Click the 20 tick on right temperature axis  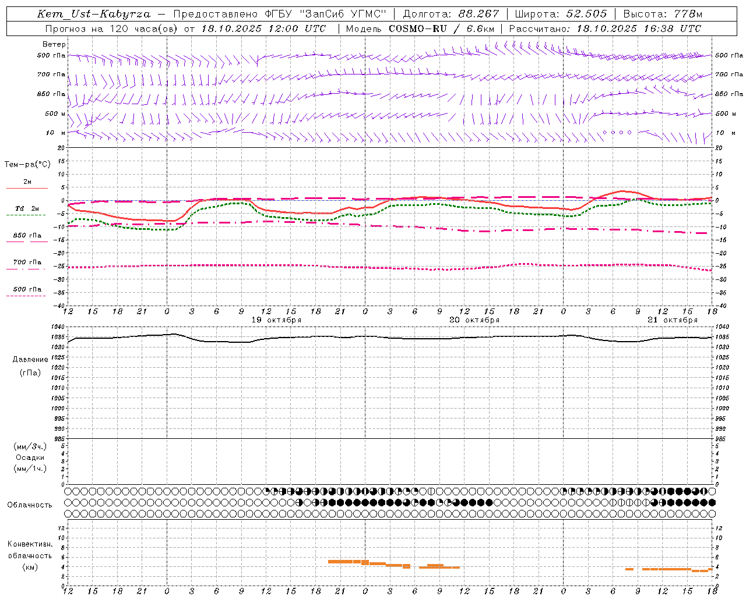[719, 148]
